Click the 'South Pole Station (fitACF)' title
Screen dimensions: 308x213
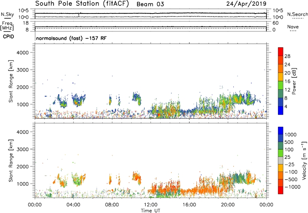pyautogui.click(x=82, y=4)
